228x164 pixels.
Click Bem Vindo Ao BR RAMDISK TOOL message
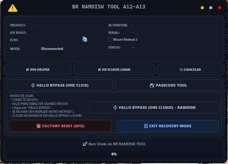pyautogui.click(x=117, y=144)
